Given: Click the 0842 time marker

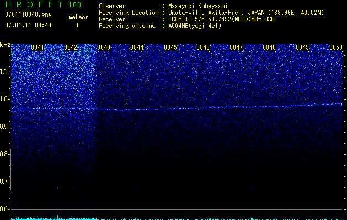Looking at the screenshot, I should click(71, 47).
